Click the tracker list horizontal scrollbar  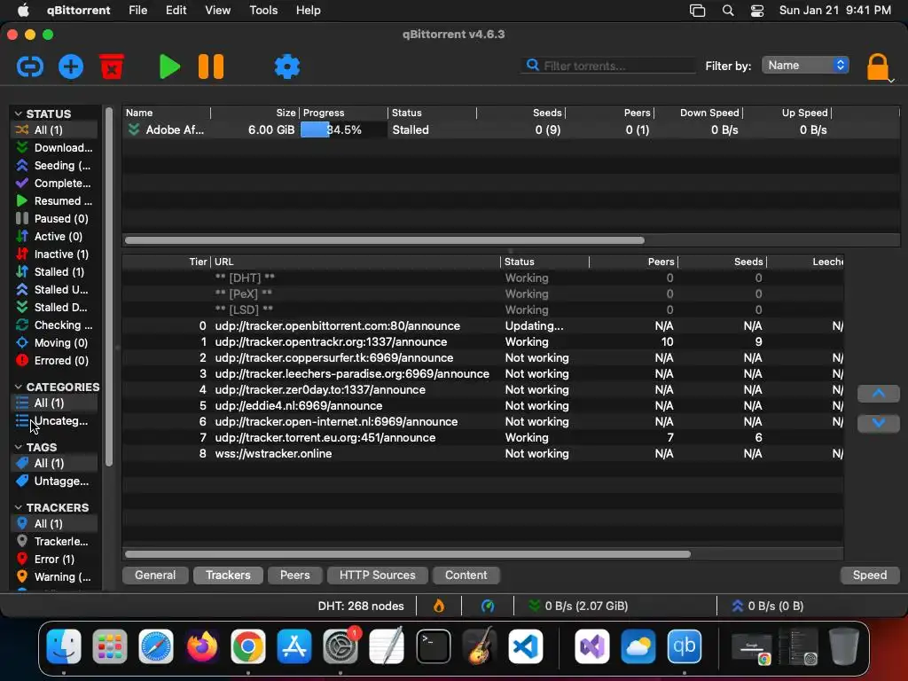[408, 554]
